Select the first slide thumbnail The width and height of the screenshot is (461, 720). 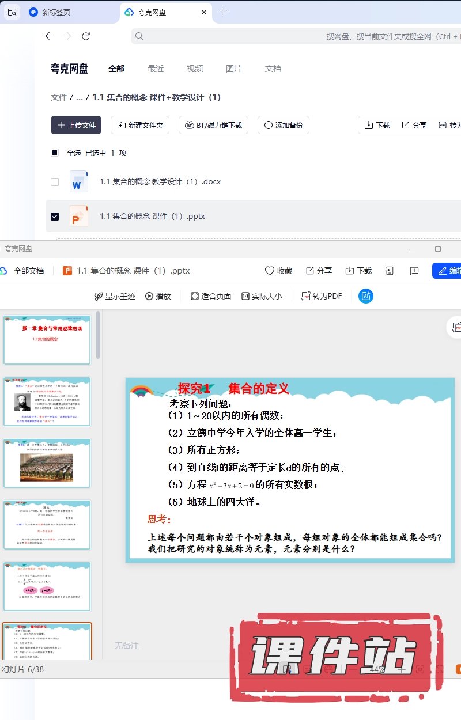47,340
